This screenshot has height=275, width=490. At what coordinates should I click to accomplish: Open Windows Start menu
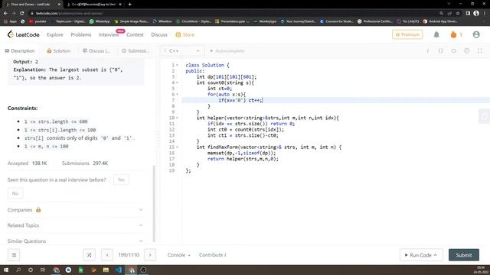[x=6, y=270]
